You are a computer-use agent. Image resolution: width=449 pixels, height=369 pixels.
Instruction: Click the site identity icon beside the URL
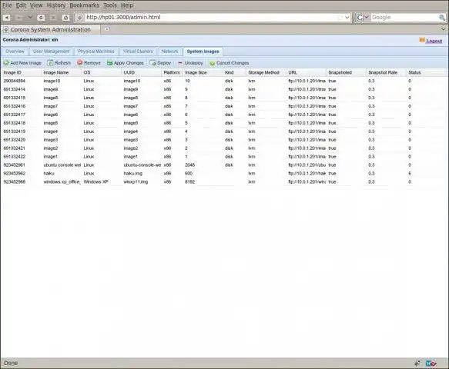(80, 18)
